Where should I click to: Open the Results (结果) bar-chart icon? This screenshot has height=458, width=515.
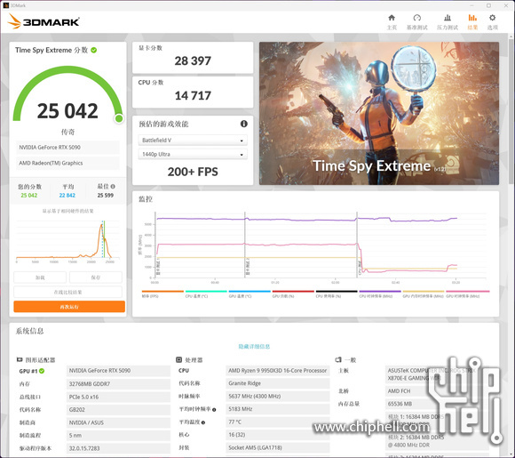tap(472, 18)
